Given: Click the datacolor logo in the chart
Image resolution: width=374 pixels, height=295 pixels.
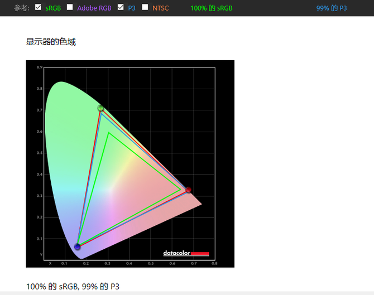Looking at the screenshot, I should point(186,253).
